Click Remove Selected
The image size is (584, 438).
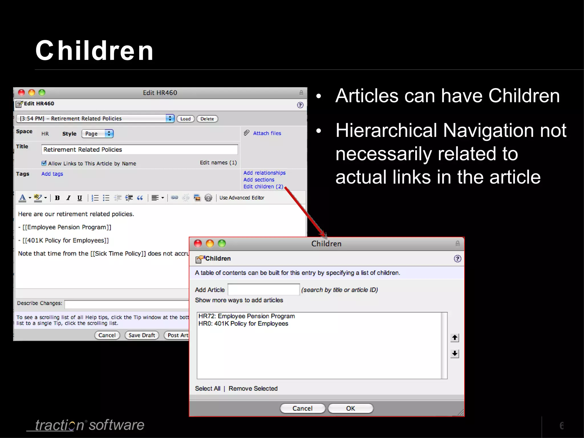click(253, 388)
